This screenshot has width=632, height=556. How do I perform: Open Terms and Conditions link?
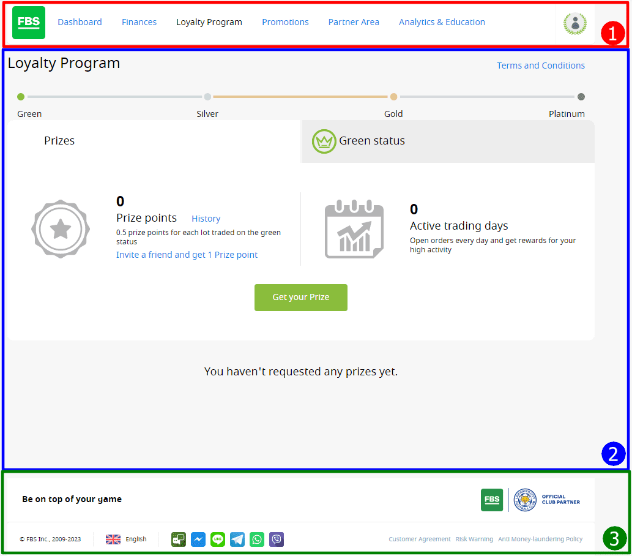[x=540, y=66]
